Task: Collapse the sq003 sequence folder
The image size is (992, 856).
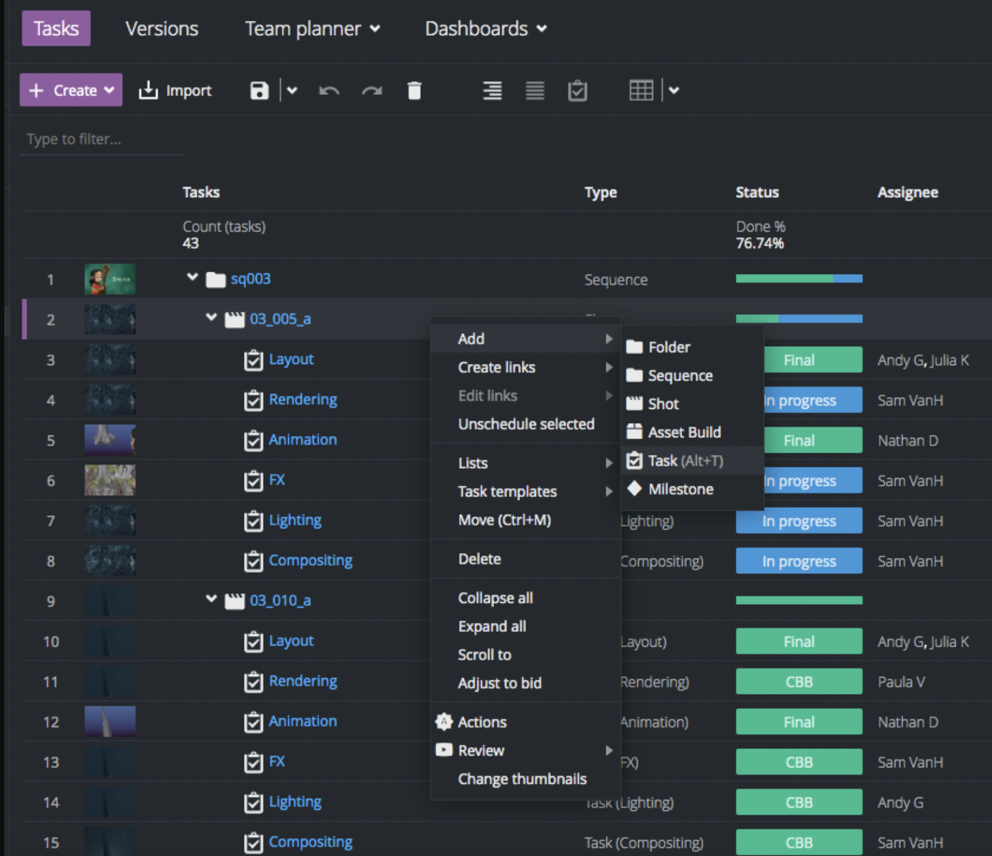Action: click(x=192, y=278)
